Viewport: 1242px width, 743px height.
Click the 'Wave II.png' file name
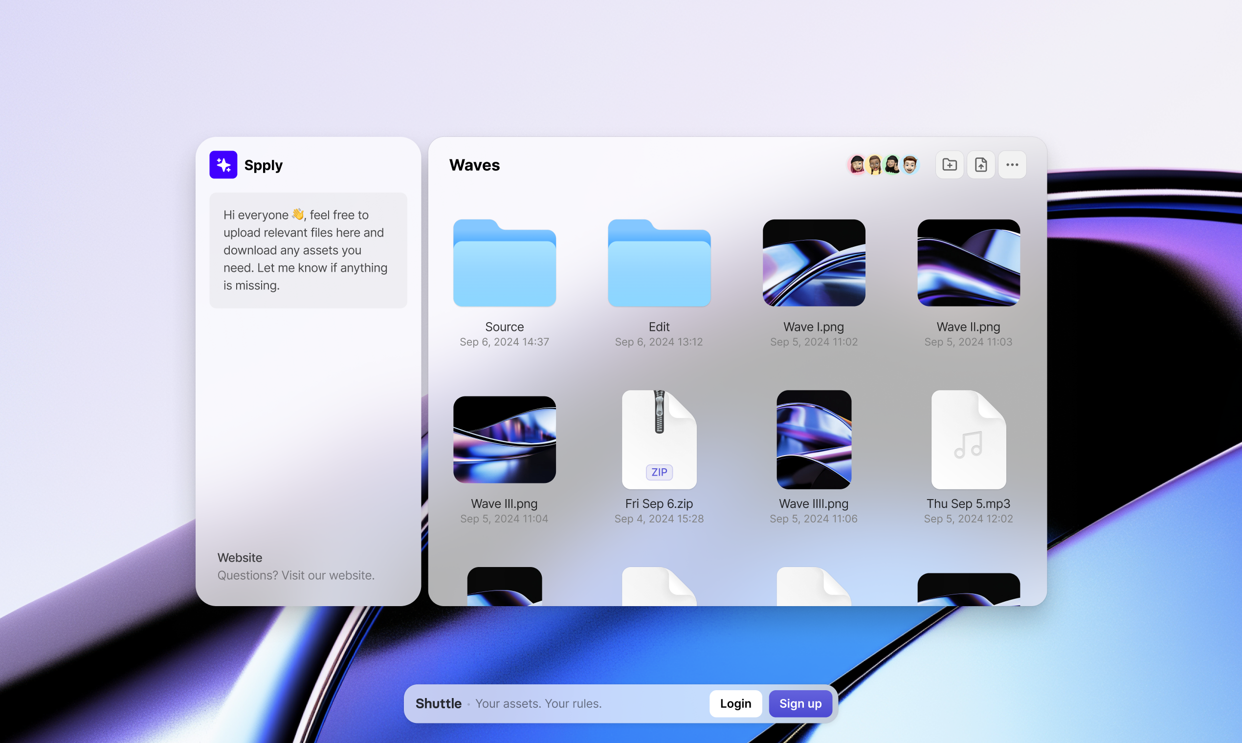point(969,327)
